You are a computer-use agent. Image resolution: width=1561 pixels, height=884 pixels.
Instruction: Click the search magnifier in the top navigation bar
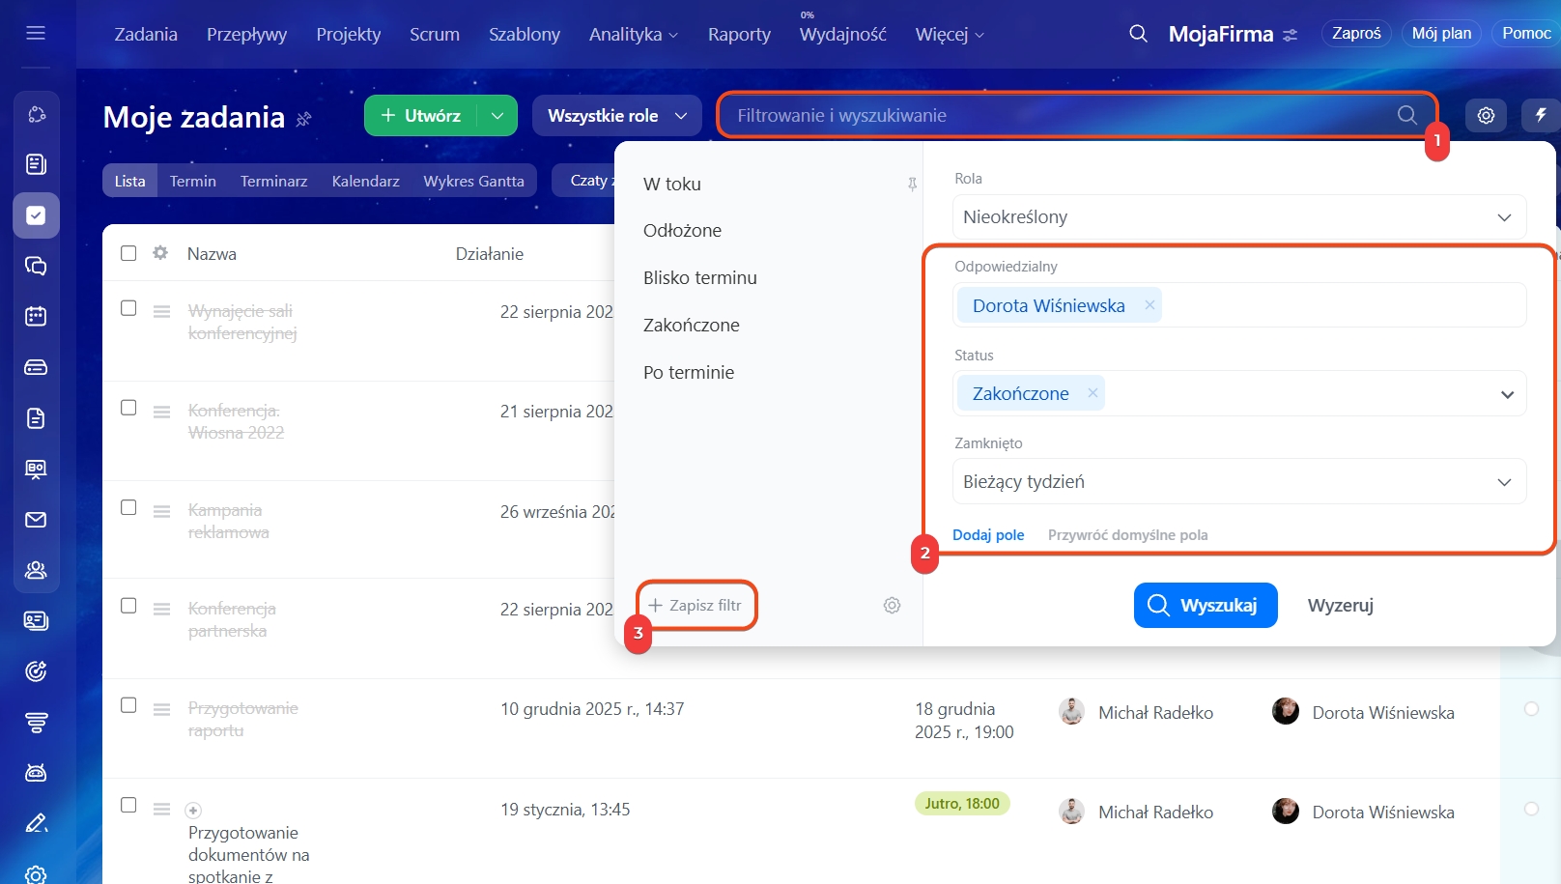(x=1138, y=34)
